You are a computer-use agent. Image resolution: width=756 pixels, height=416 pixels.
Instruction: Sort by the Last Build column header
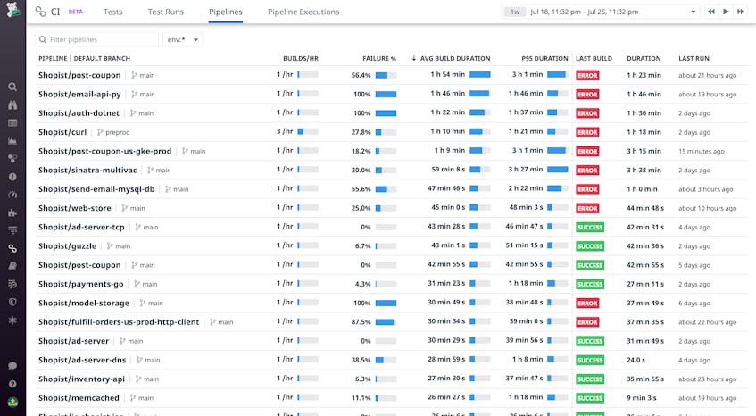594,58
